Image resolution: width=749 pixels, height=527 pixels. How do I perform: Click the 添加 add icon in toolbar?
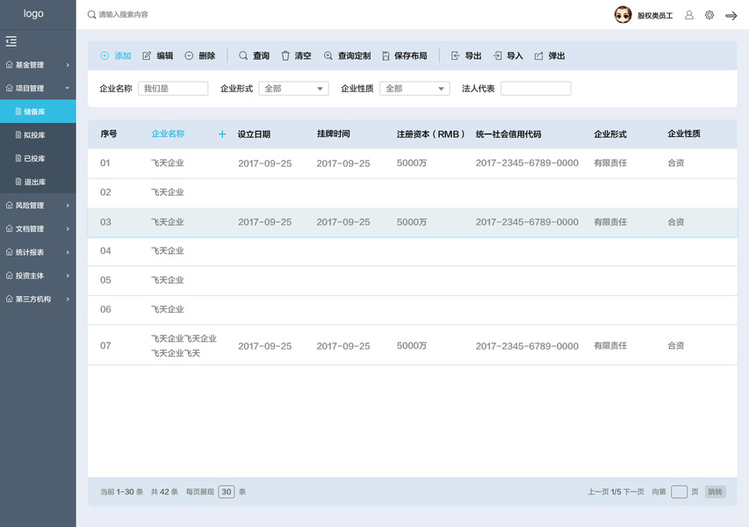tap(104, 56)
